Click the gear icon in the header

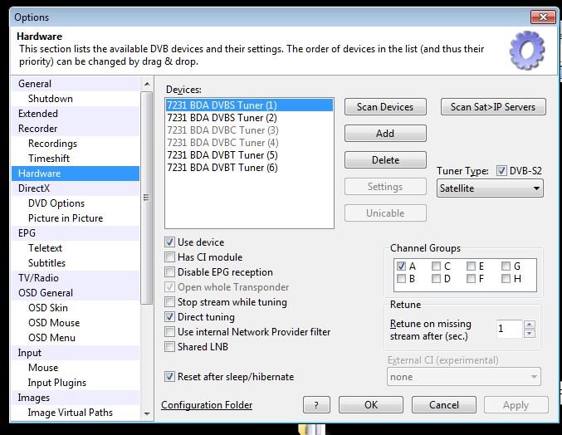527,50
